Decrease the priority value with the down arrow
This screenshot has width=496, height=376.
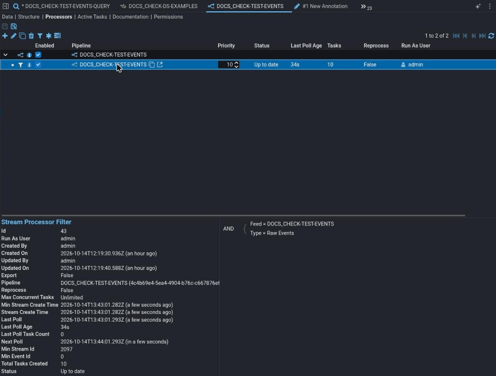click(236, 66)
